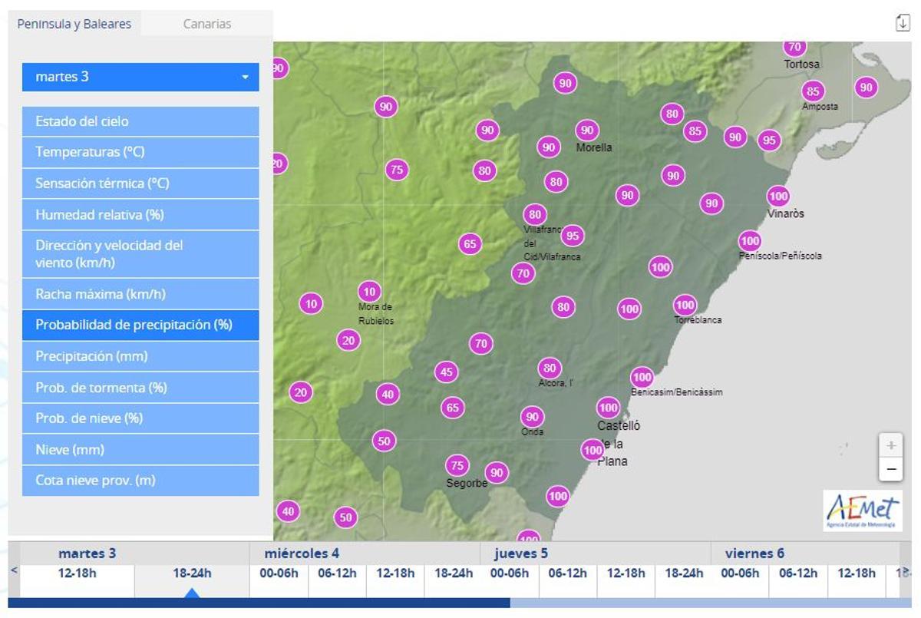Screen dimensions: 921x618
Task: Select "Prob. de tormenta (%)" option
Action: click(140, 388)
